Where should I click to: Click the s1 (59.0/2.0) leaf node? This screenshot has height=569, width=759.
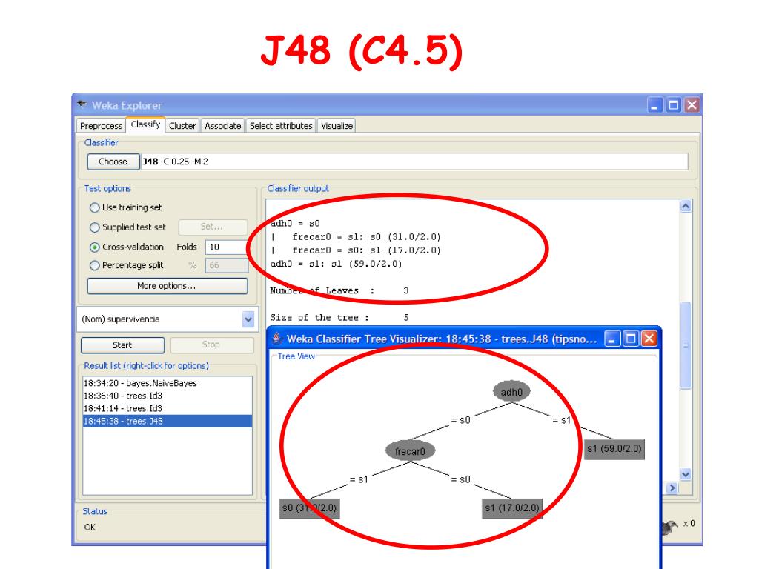[614, 449]
